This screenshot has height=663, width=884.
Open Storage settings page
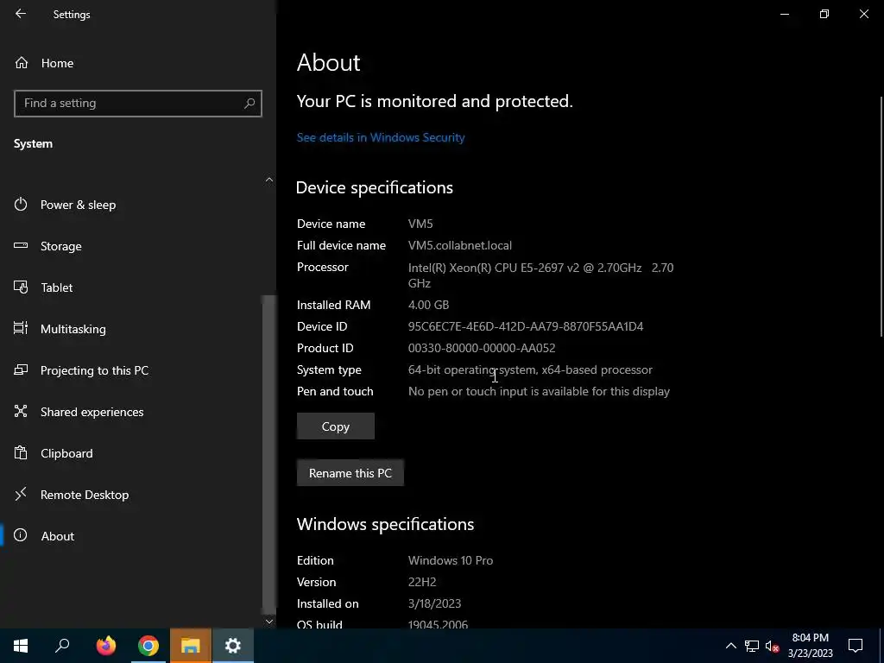point(61,246)
